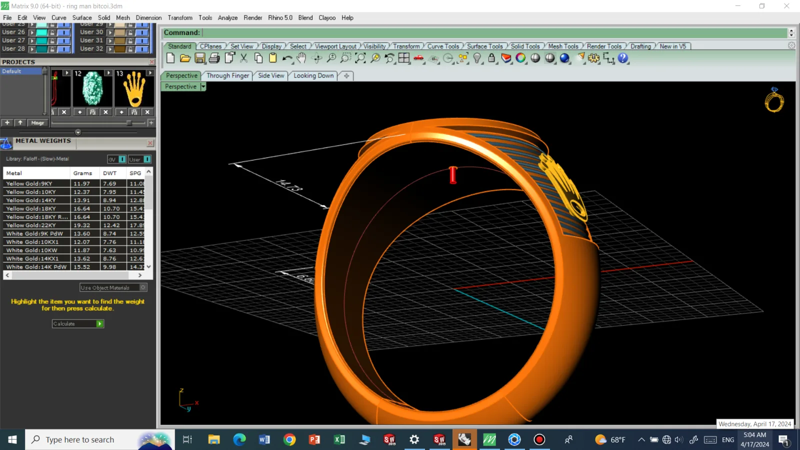Toggle the lock on User 32 layer
The width and height of the screenshot is (800, 450).
(130, 49)
